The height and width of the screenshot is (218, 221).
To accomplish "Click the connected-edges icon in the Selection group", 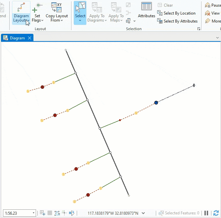I will click(128, 13).
